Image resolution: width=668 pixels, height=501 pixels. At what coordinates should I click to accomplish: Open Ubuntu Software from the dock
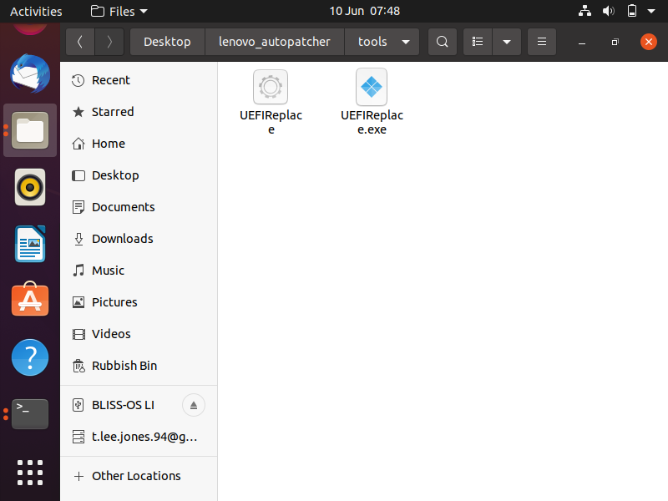coord(30,299)
